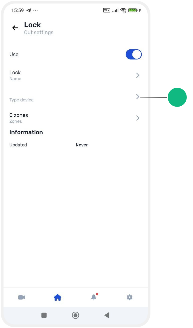Select the "0 zones" text

pos(19,115)
